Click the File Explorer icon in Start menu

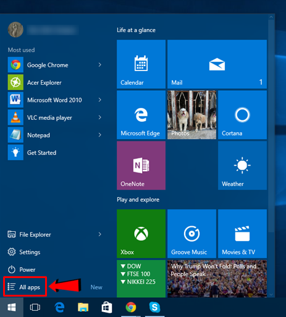pyautogui.click(x=12, y=234)
